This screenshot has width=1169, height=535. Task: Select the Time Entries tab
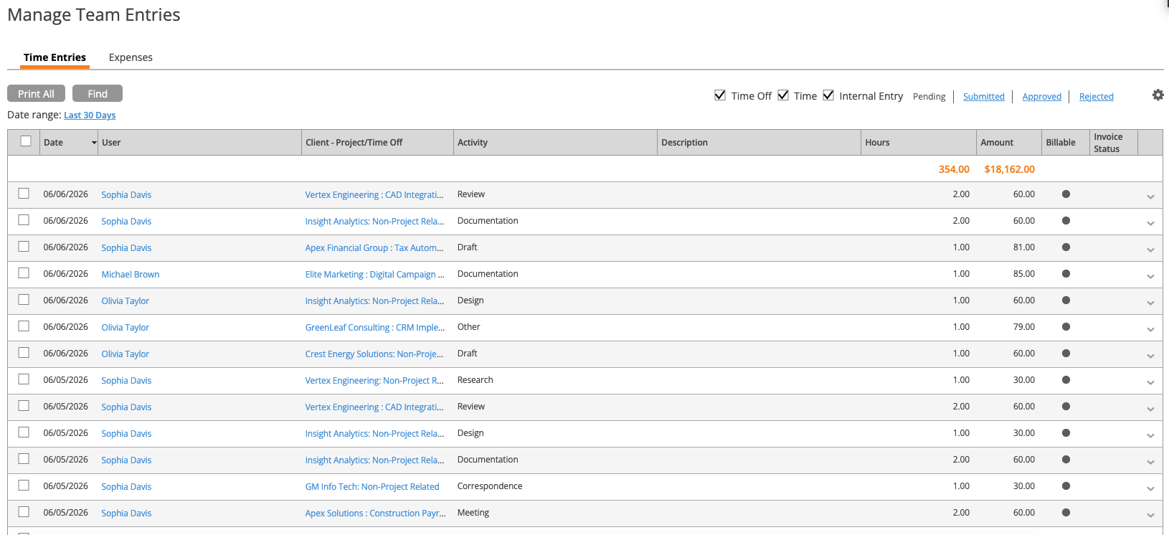coord(55,57)
